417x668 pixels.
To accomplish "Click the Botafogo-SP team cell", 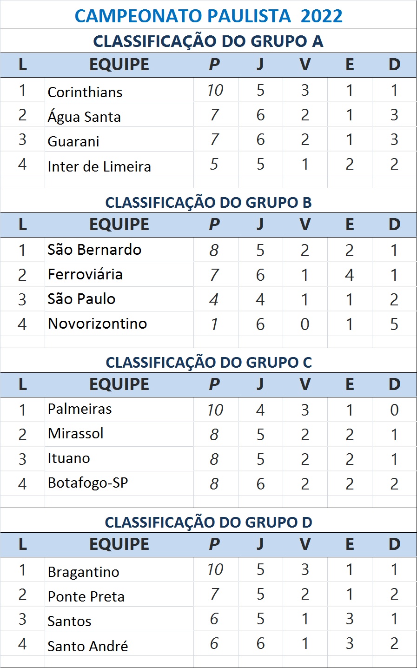I will pos(88,483).
